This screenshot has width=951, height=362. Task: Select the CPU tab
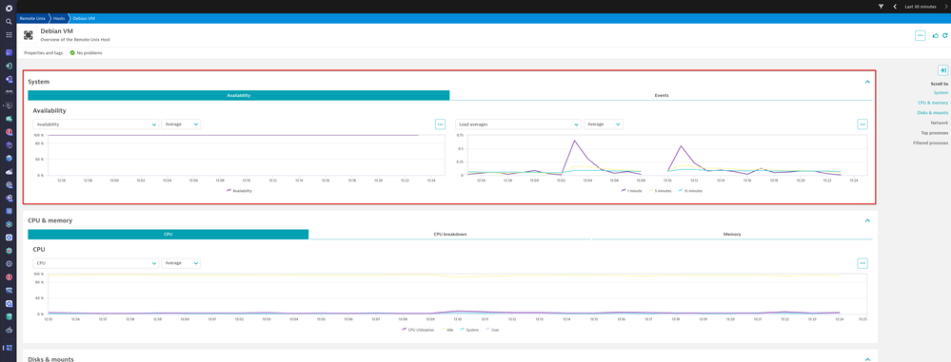click(168, 235)
